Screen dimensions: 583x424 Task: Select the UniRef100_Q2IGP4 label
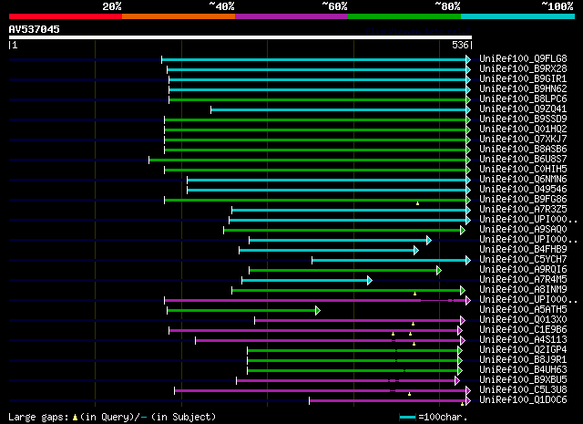[523, 350]
